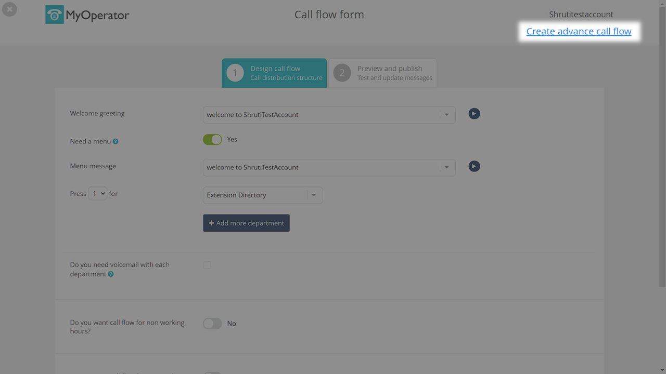Click the step 2 circle icon
Viewport: 666px width, 374px height.
click(x=342, y=73)
